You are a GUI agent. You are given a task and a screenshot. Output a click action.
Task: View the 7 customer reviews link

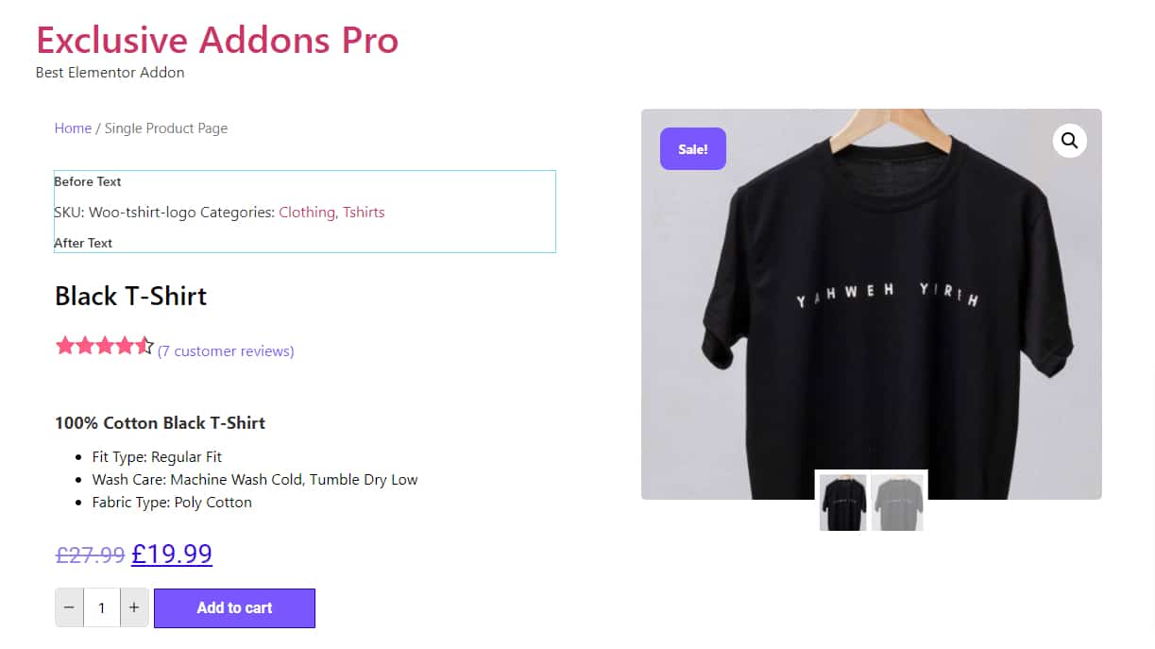click(x=226, y=351)
